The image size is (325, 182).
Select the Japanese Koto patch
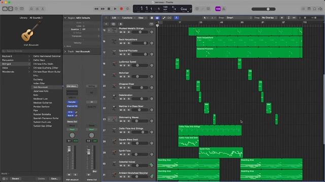(x=47, y=91)
